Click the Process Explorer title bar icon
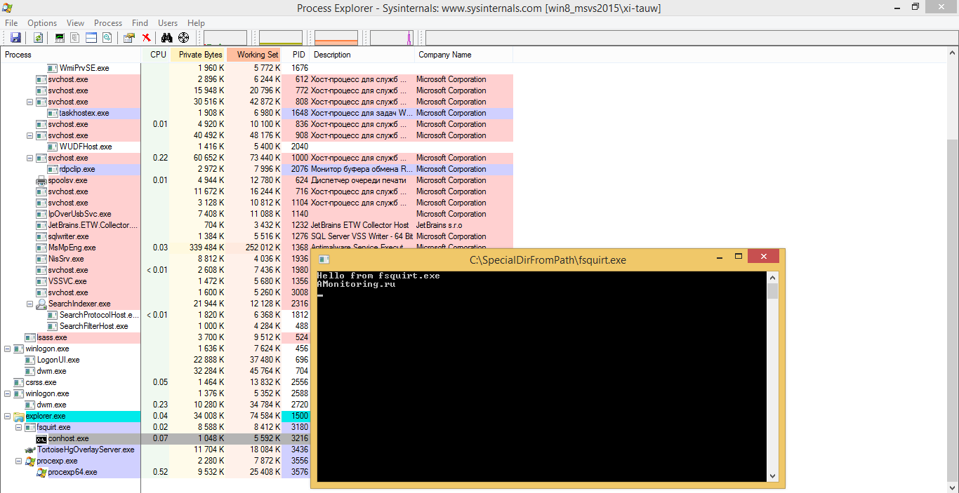 [x=8, y=8]
